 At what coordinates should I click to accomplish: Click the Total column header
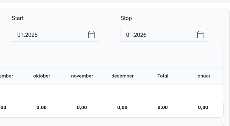click(x=163, y=76)
